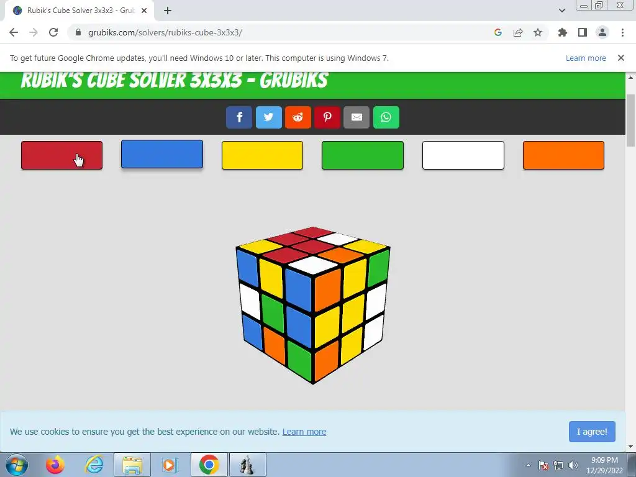Click the share-this-page icon in address bar
636x477 pixels.
click(x=518, y=32)
